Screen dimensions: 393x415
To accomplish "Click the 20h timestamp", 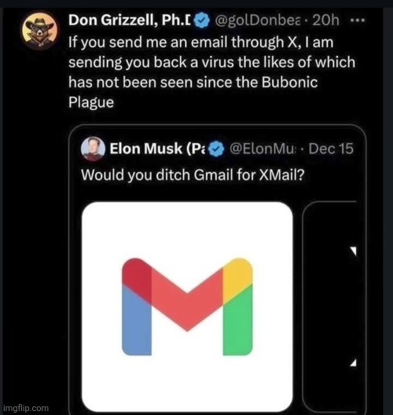I will (325, 20).
